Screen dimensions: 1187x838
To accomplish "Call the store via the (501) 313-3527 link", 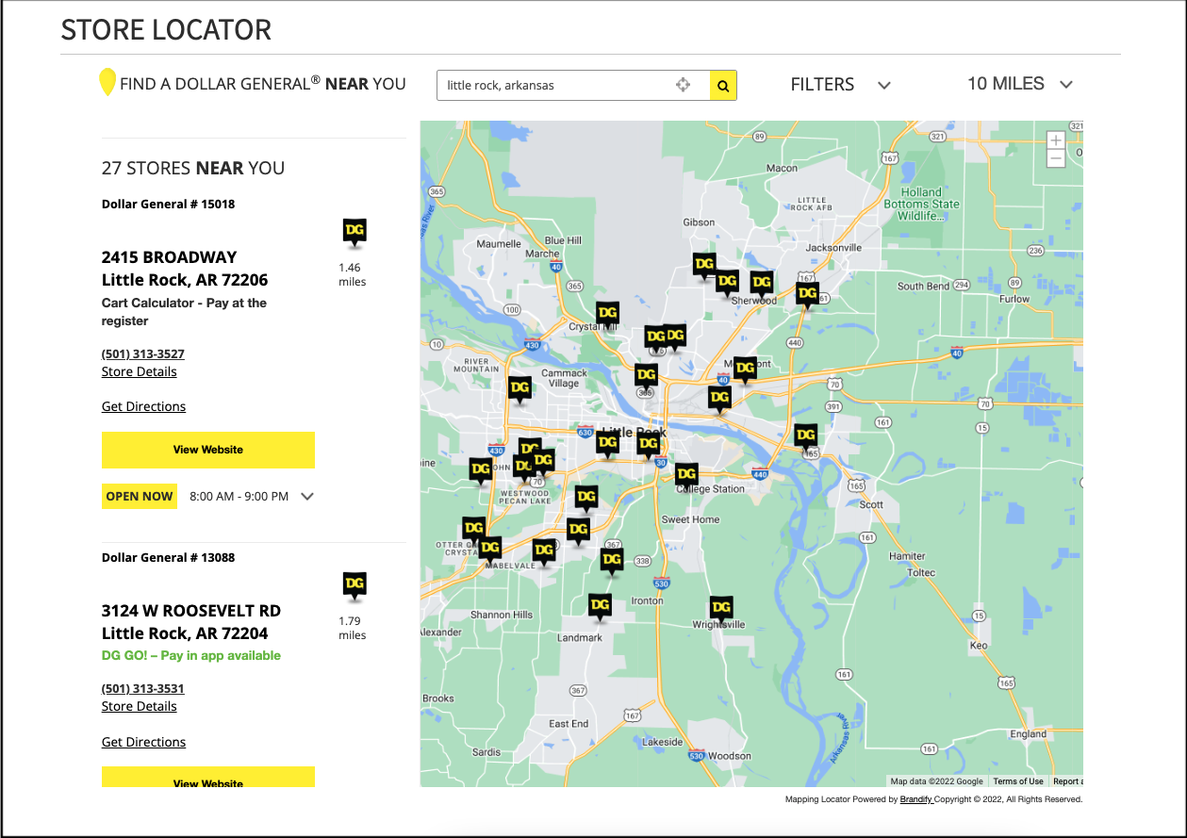I will point(142,353).
